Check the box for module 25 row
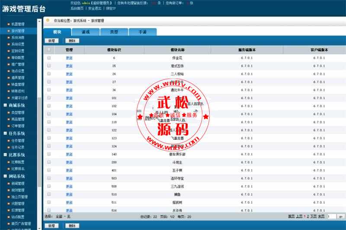The image size is (346, 230). pyautogui.click(x=49, y=66)
